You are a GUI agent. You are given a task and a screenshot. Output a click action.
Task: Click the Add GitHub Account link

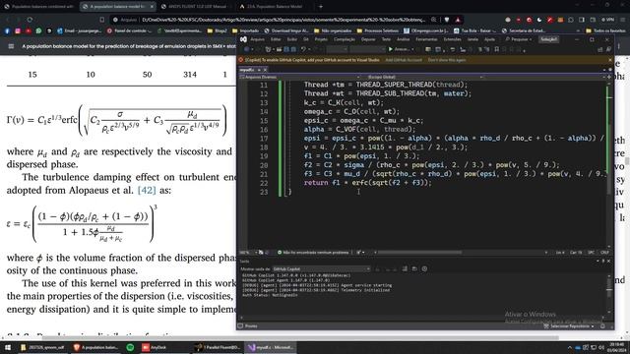pos(404,60)
